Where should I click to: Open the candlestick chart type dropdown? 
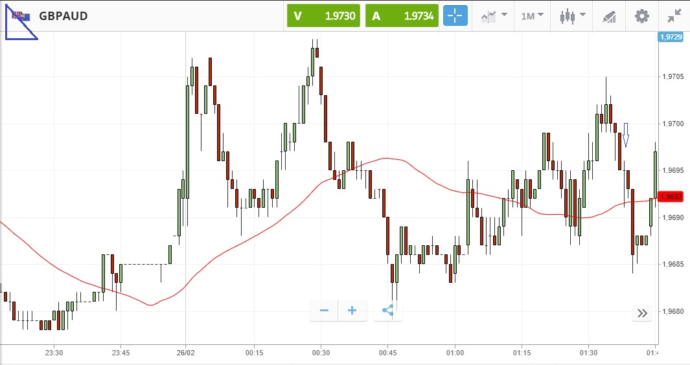(x=571, y=16)
